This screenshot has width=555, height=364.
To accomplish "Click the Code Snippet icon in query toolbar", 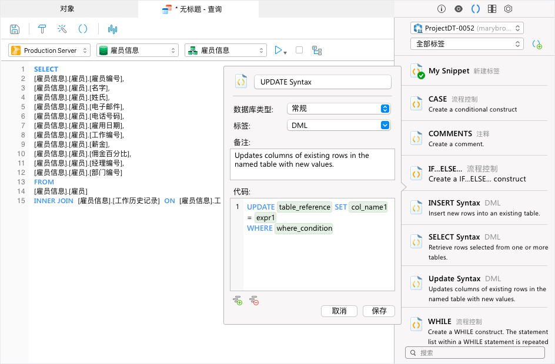I will click(x=82, y=29).
